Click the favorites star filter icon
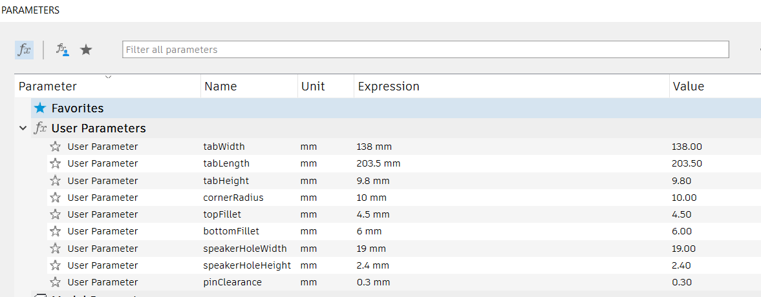 [x=86, y=50]
